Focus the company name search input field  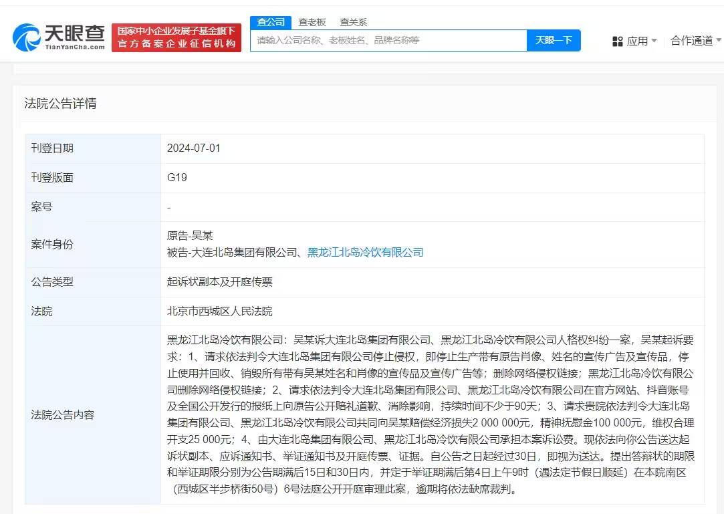[388, 40]
